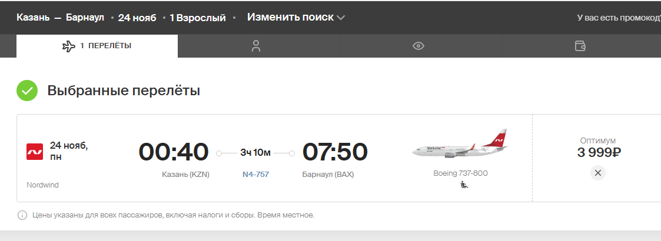This screenshot has height=241, width=661.
Task: Switch to the 1 Перелёты tab
Action: [x=97, y=46]
